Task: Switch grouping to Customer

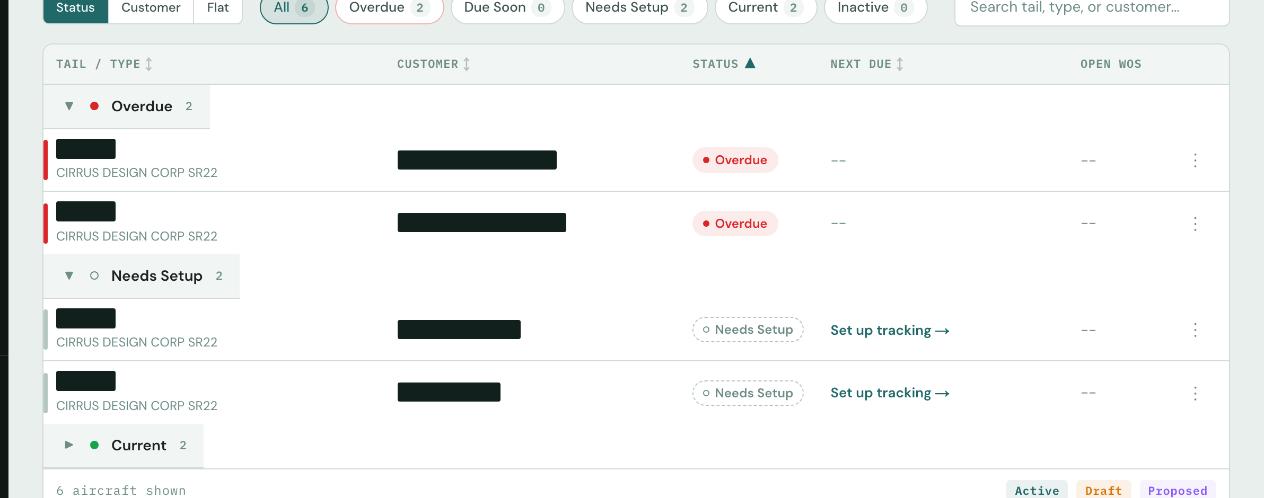Action: pyautogui.click(x=151, y=8)
